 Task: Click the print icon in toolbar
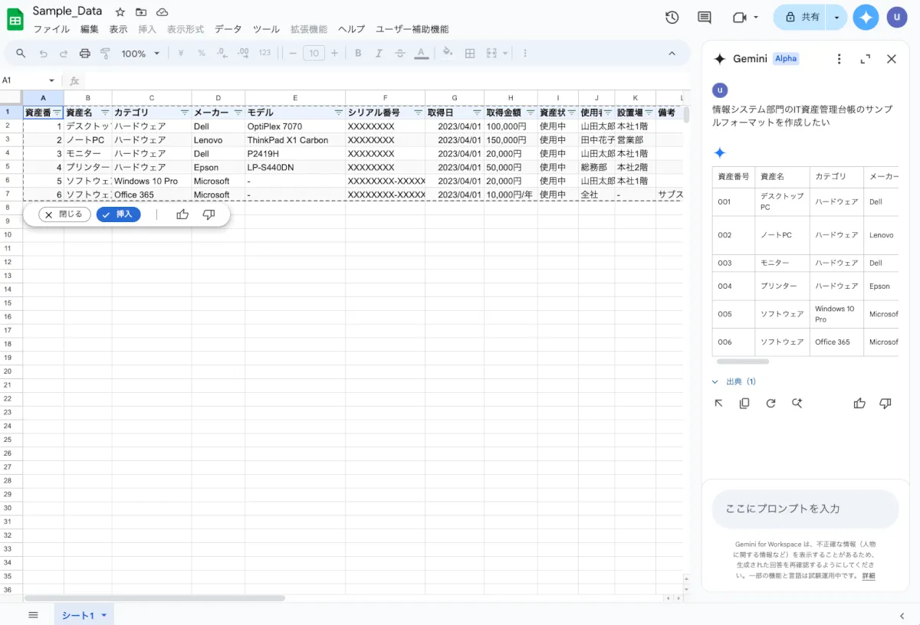[x=85, y=54]
